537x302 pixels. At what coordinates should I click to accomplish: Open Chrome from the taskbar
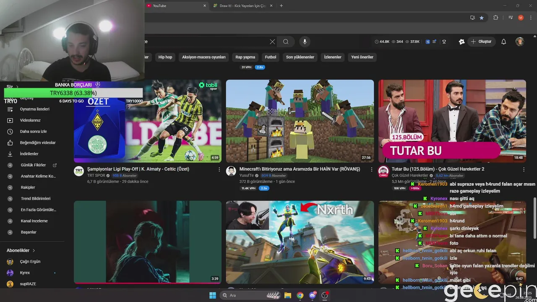(300, 295)
